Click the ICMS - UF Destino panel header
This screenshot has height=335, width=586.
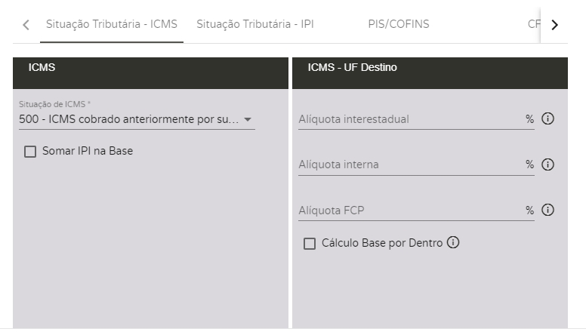[x=430, y=68]
